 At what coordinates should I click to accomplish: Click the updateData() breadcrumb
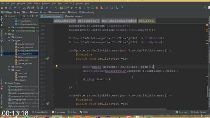click(89, 21)
